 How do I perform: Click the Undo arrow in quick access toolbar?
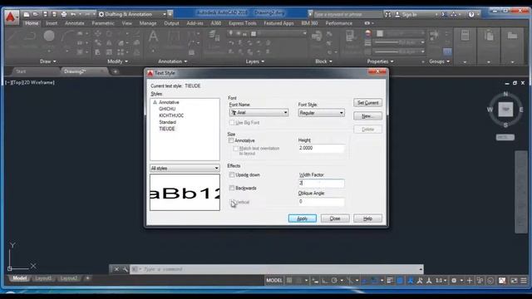point(73,14)
